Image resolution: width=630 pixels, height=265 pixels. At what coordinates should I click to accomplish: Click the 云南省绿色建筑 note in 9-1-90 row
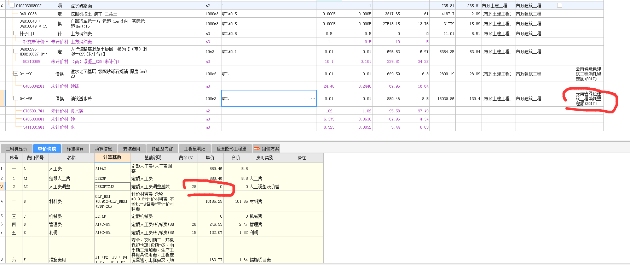[588, 74]
